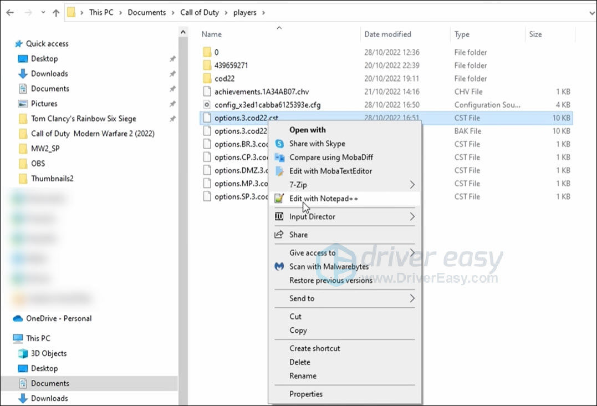
Task: Click the Notepad++ icon in context menu
Action: point(279,199)
